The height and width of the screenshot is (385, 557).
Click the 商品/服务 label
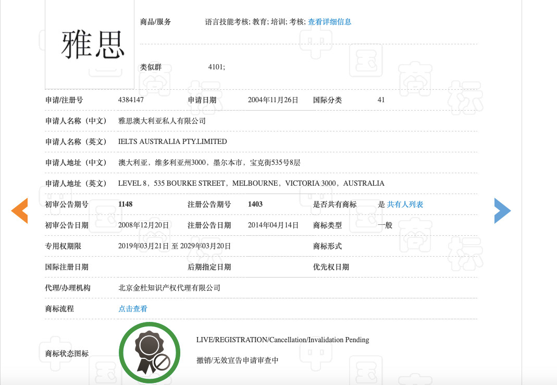tap(155, 22)
